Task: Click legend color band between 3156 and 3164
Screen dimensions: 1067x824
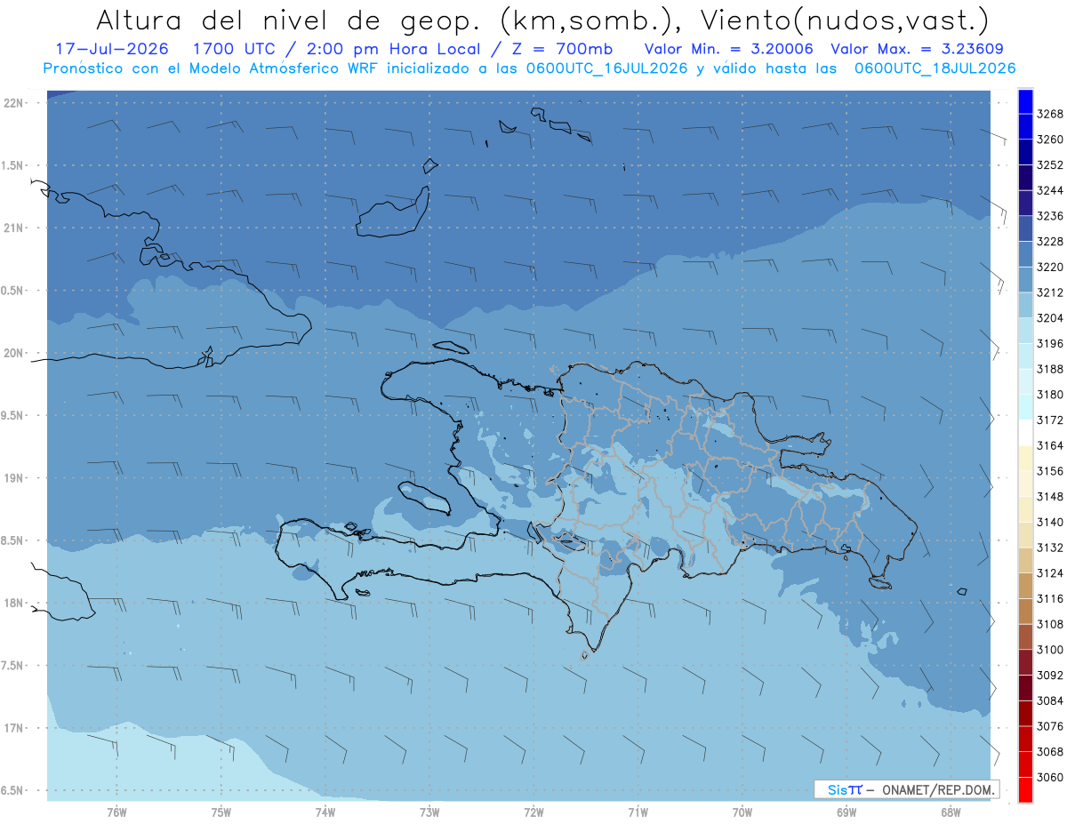Action: coord(1024,458)
